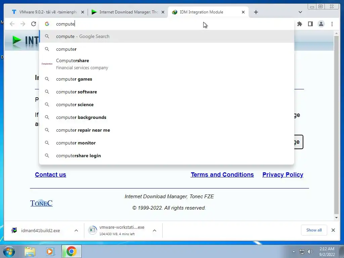Click the Tonec logo
Image resolution: width=344 pixels, height=258 pixels.
point(41,203)
